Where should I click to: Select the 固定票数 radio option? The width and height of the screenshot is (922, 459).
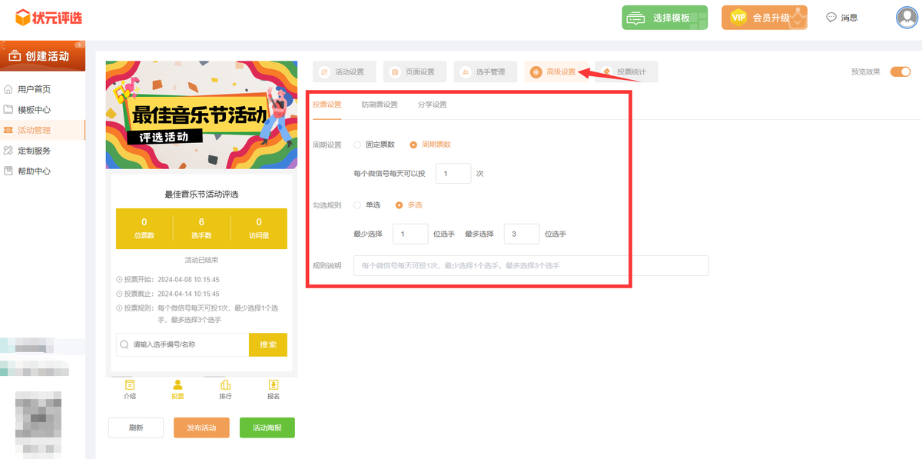point(357,145)
